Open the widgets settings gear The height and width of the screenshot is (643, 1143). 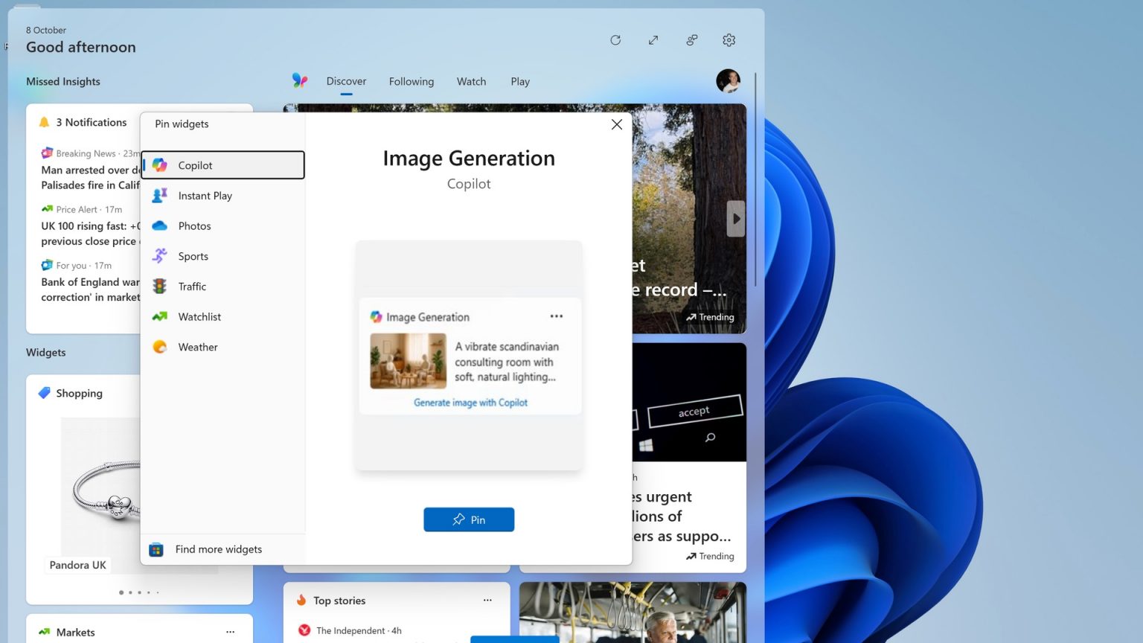[x=729, y=39]
